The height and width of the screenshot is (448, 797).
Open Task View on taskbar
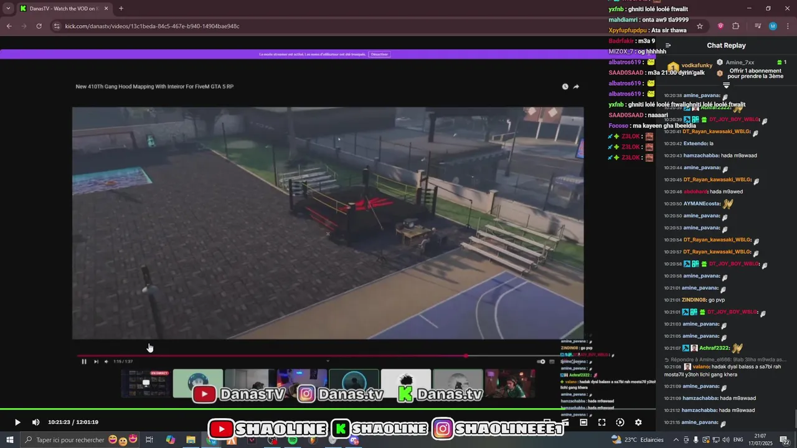[x=149, y=440]
